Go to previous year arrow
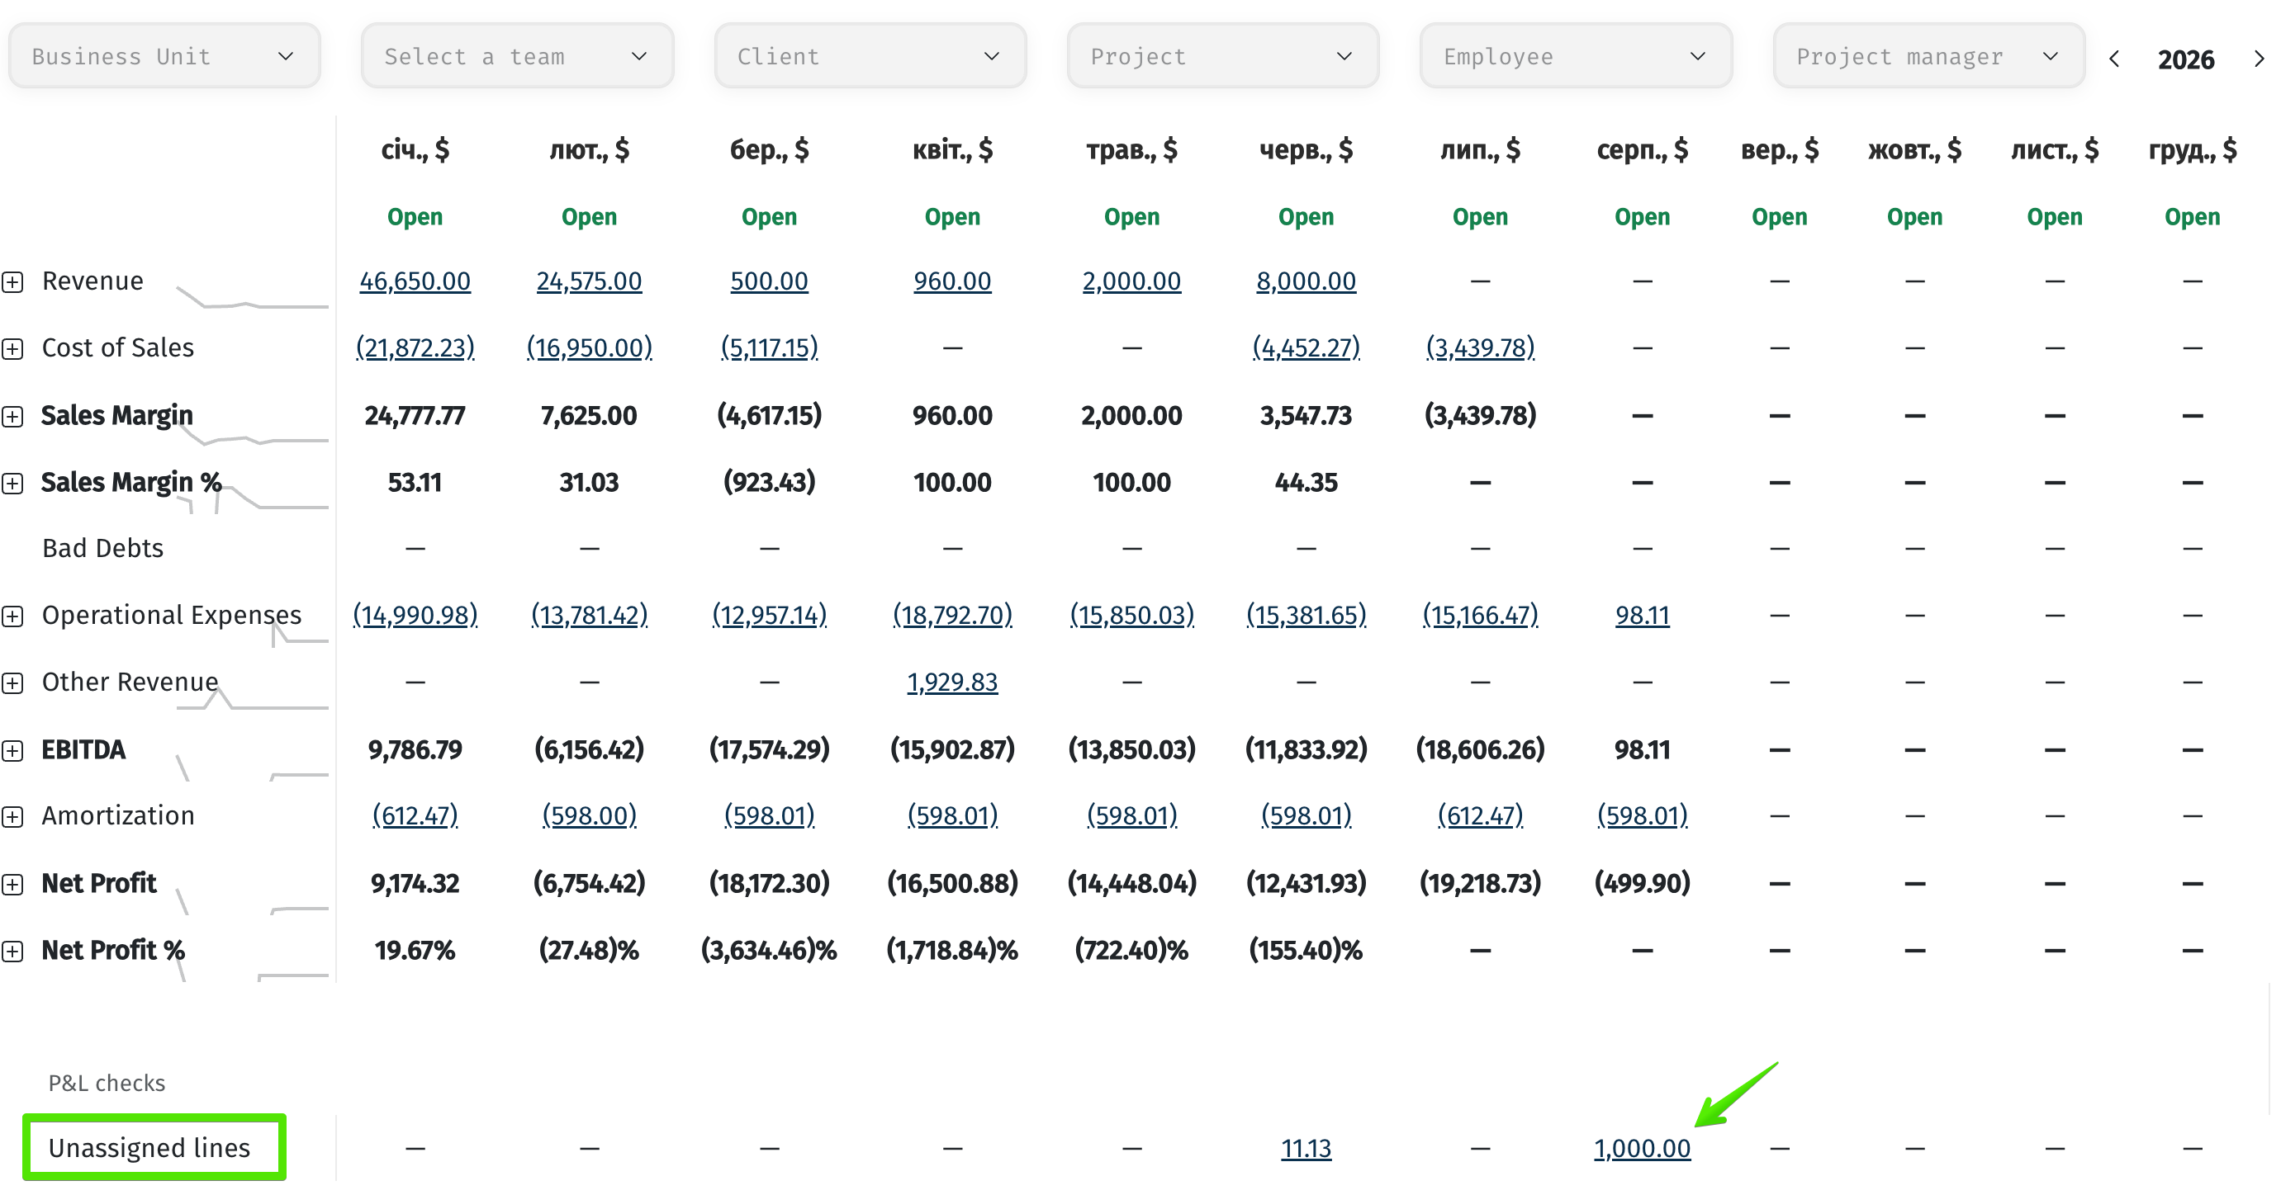This screenshot has width=2281, height=1195. click(x=2114, y=59)
